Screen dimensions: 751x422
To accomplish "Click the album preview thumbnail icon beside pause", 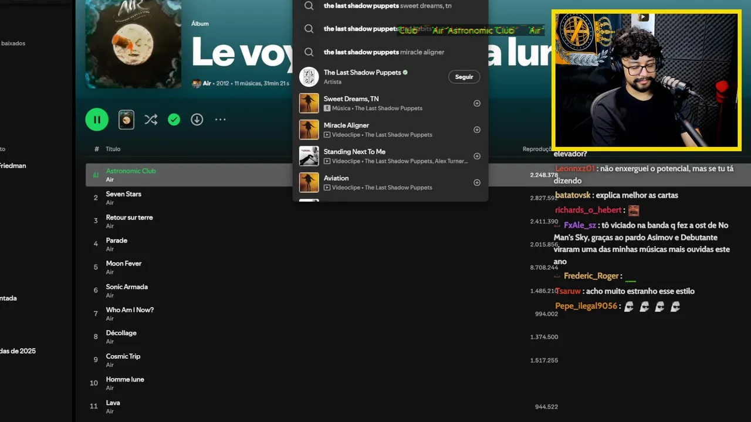I will coord(126,120).
